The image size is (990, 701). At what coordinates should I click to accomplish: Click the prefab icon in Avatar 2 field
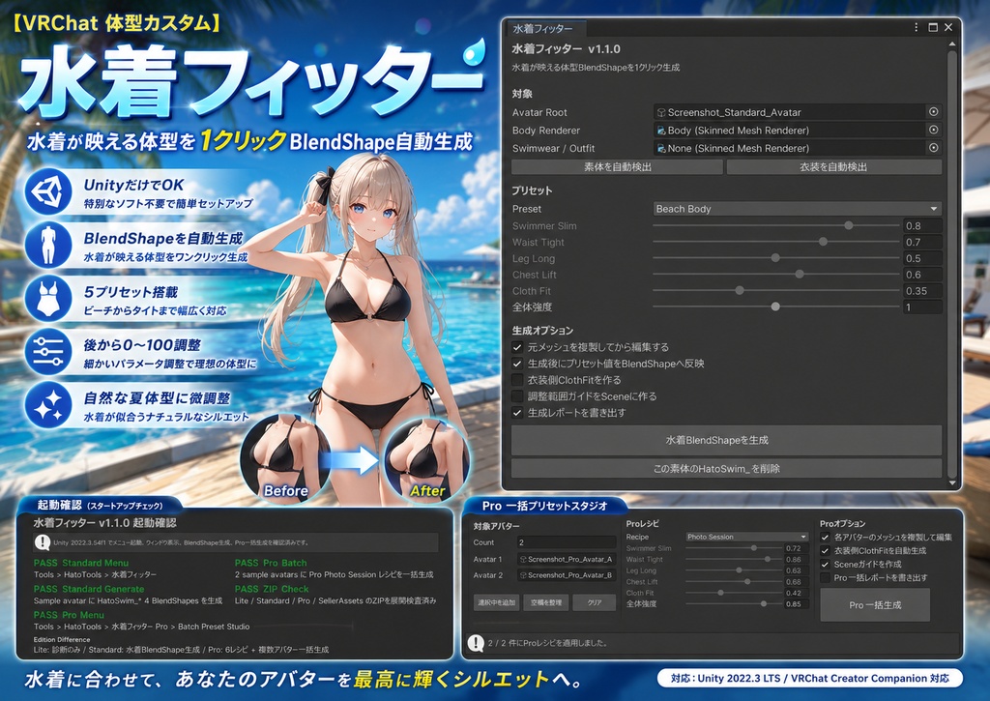click(x=523, y=575)
